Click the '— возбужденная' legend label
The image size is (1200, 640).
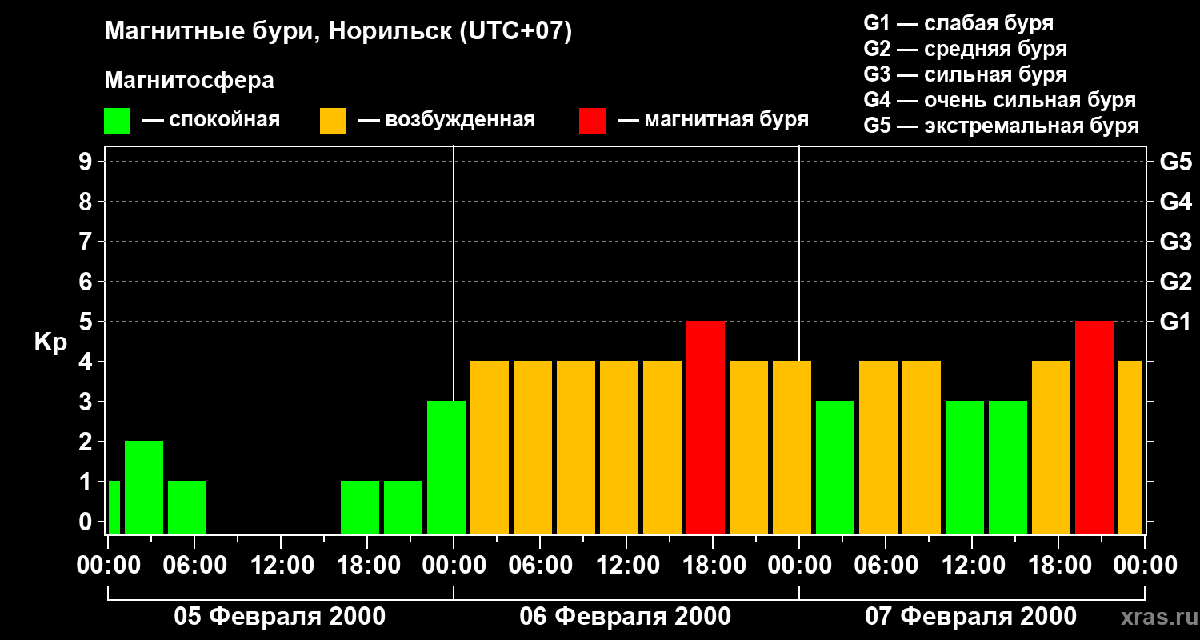(446, 121)
